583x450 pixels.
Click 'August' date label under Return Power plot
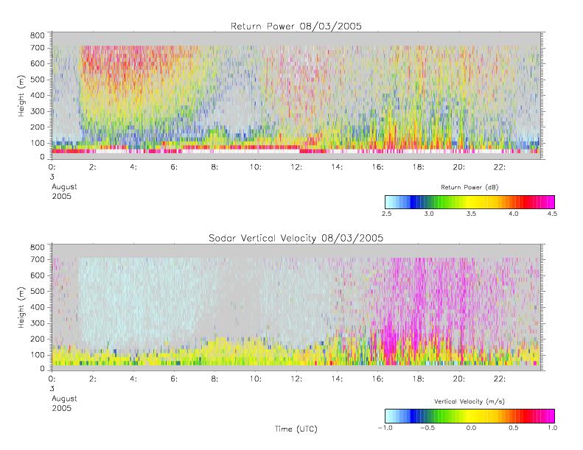click(64, 187)
